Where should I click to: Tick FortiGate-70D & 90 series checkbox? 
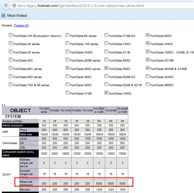pyautogui.click(x=11, y=84)
